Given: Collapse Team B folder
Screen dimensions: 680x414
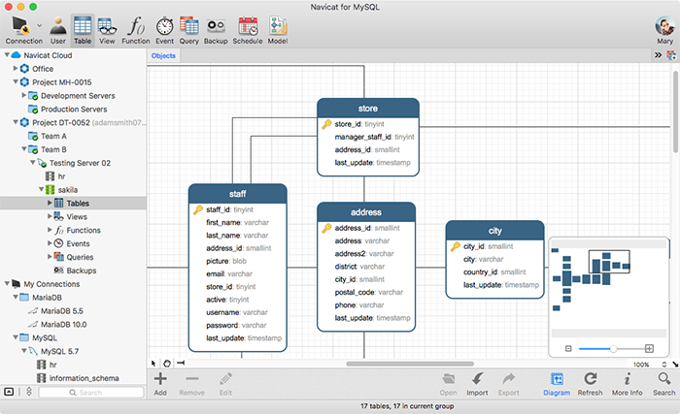Looking at the screenshot, I should coord(24,149).
